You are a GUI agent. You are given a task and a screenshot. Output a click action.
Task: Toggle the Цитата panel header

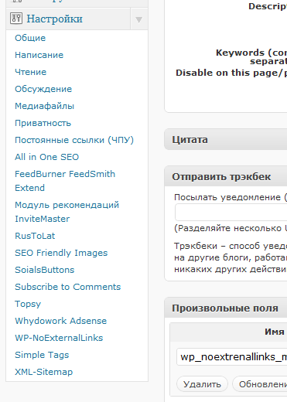tap(226, 139)
